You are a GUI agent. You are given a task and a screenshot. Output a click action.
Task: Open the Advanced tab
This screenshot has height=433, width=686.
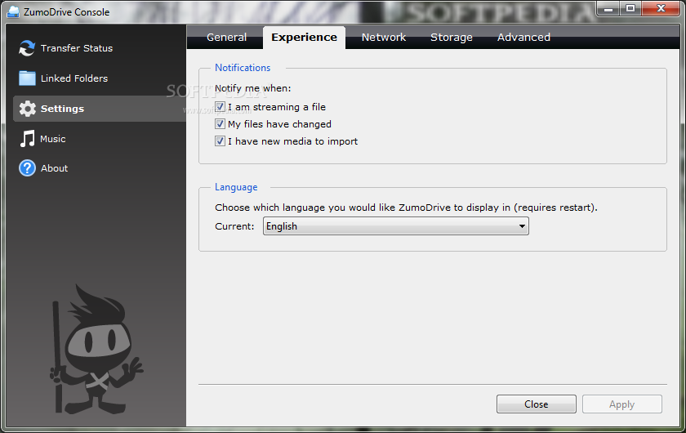(523, 38)
